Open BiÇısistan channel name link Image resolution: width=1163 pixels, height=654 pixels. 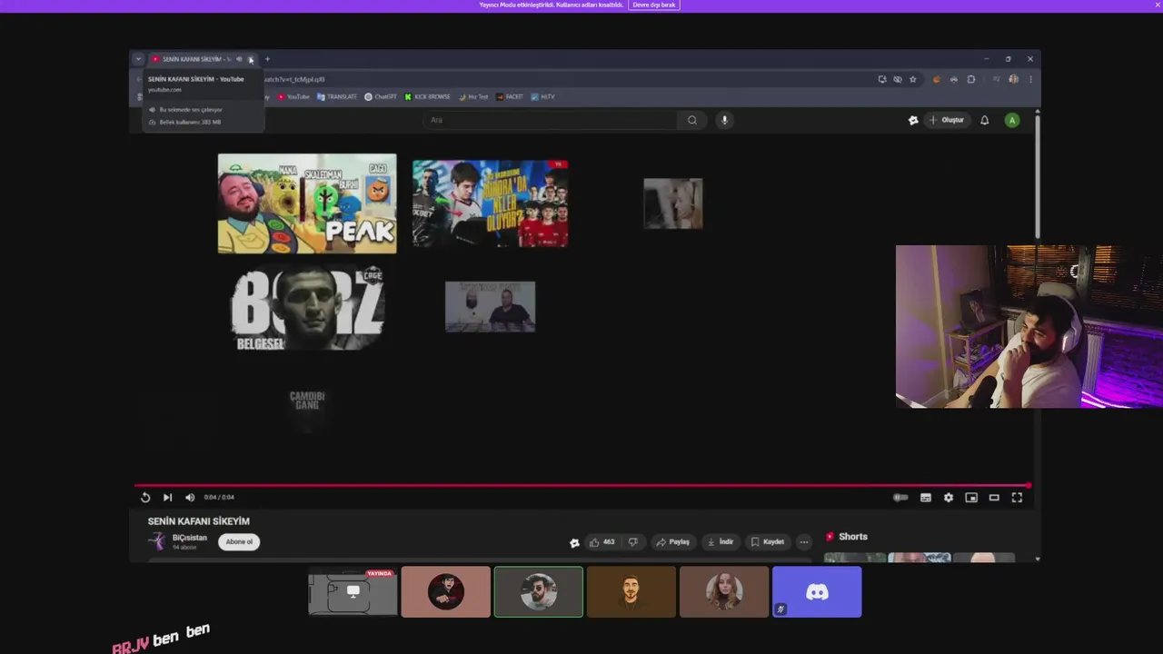[x=190, y=538]
